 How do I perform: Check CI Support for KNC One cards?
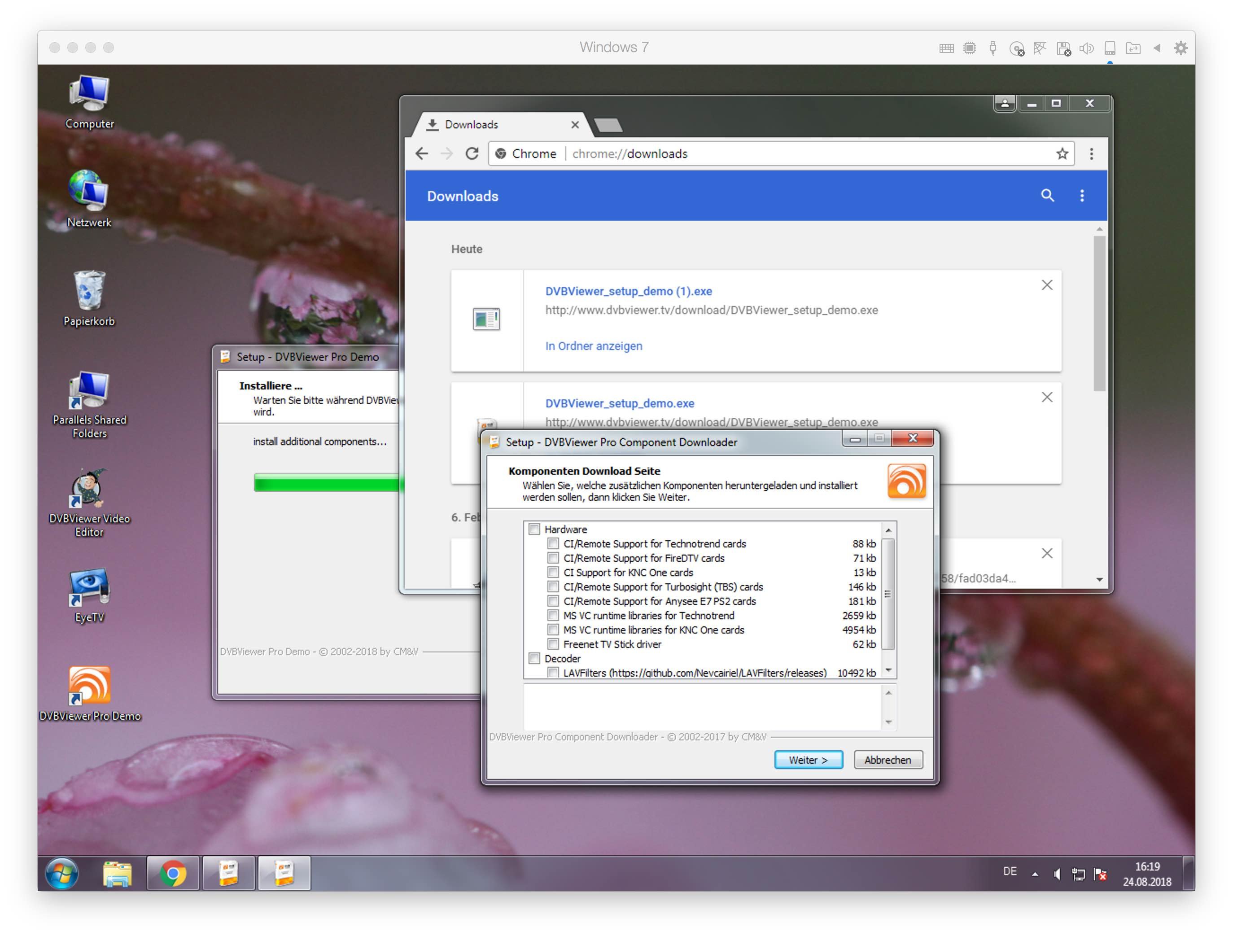point(554,573)
